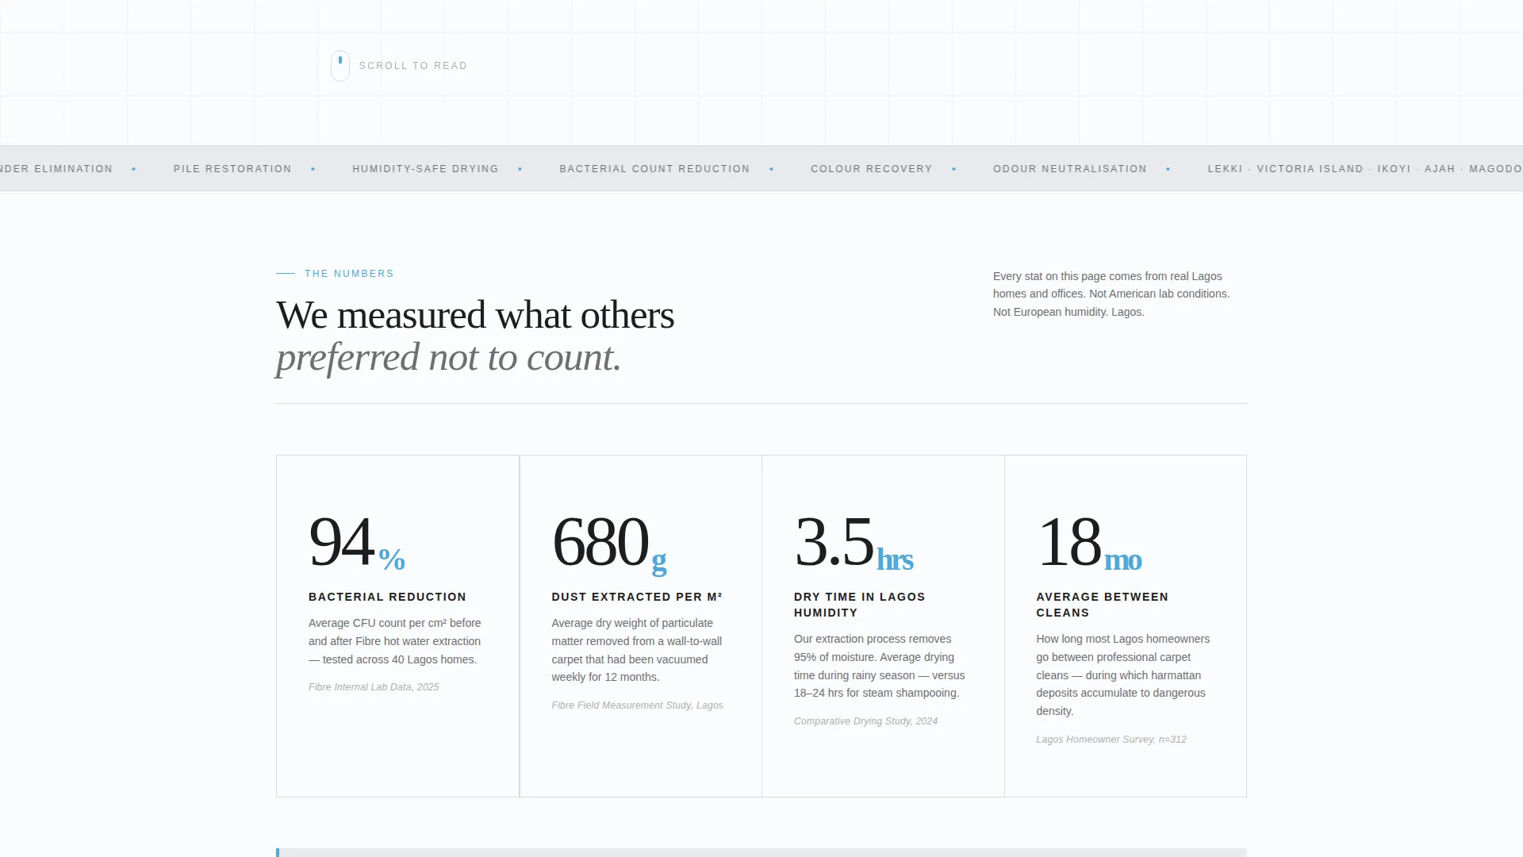Select 'BACTERIAL COUNT REDUCTION' ticker item
1523x857 pixels.
point(654,169)
